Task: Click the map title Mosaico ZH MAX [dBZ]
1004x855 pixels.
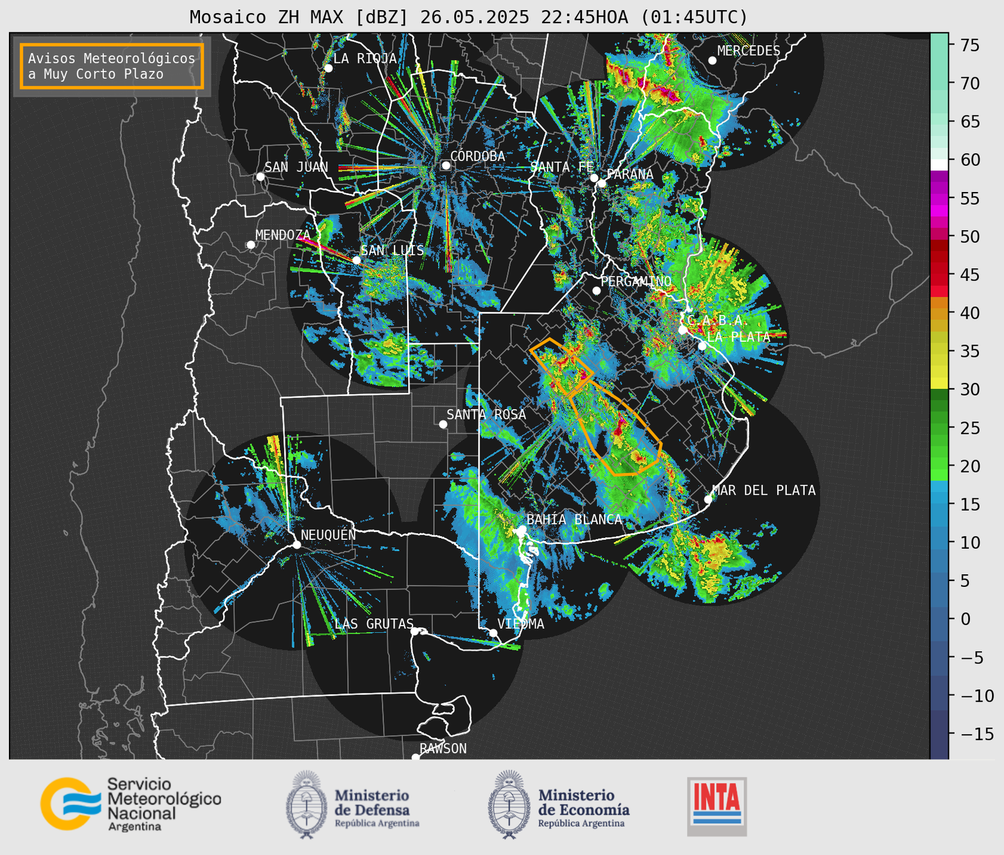Action: 299,17
